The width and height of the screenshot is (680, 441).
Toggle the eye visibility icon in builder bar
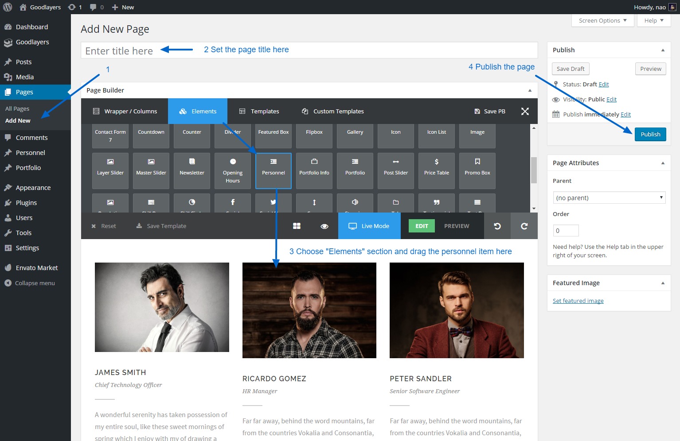tap(324, 226)
